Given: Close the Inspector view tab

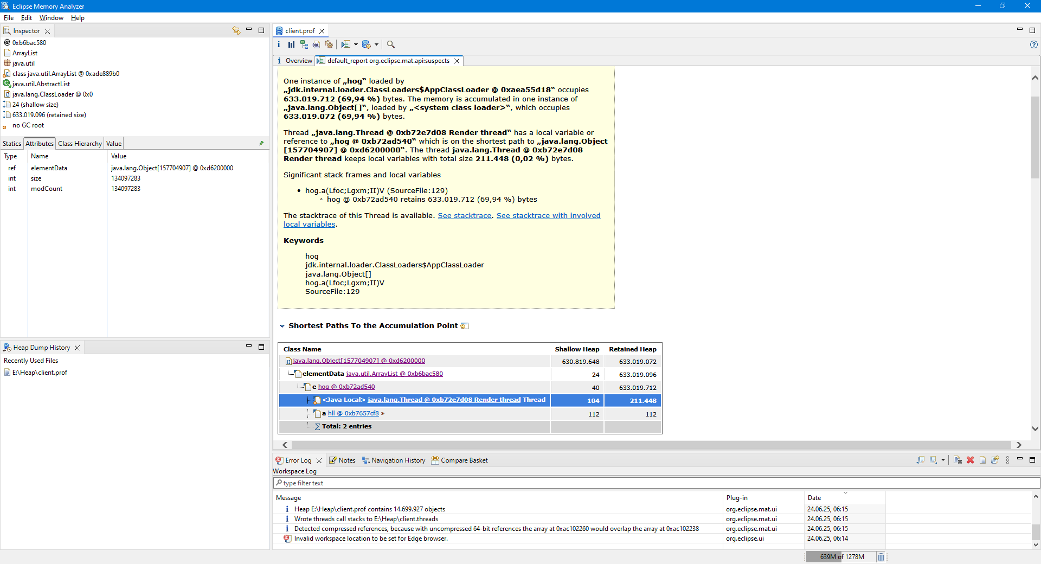Looking at the screenshot, I should 48,31.
